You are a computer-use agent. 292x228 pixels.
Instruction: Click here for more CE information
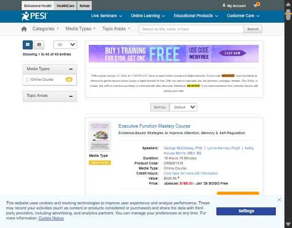[x=191, y=173]
